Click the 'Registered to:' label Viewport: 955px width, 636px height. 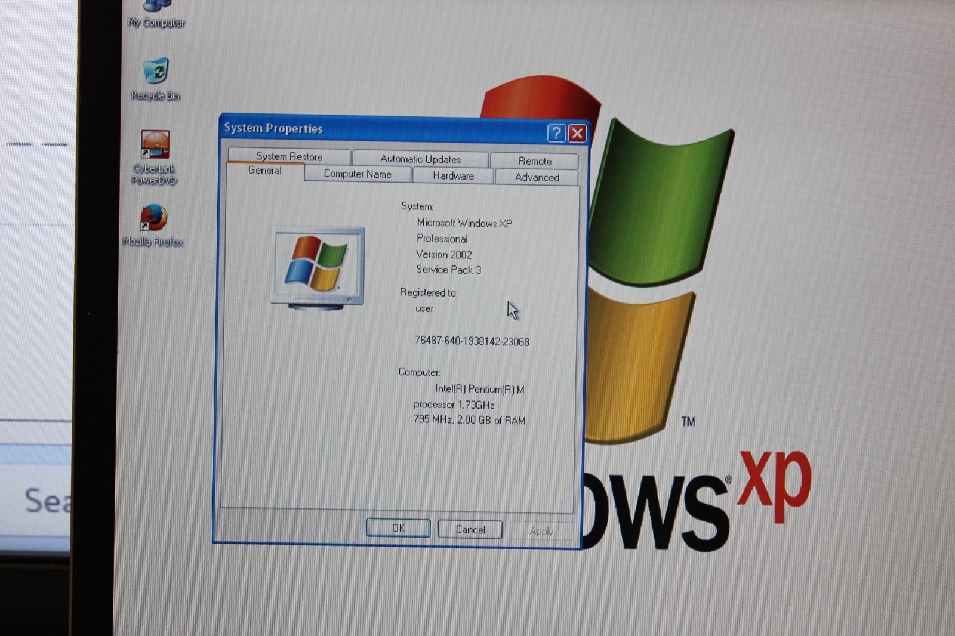tap(429, 292)
